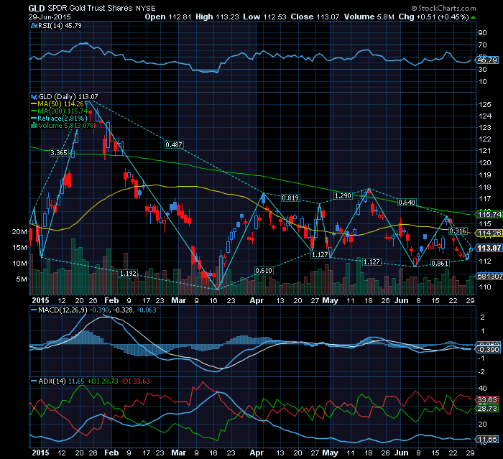Viewport: 503px width, 459px height.
Task: Click the Chg +0.51 (+0.45%) value
Action: click(434, 17)
